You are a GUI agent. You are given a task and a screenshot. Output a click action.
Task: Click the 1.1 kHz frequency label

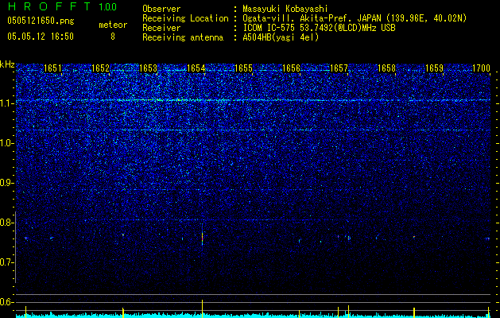[6, 103]
